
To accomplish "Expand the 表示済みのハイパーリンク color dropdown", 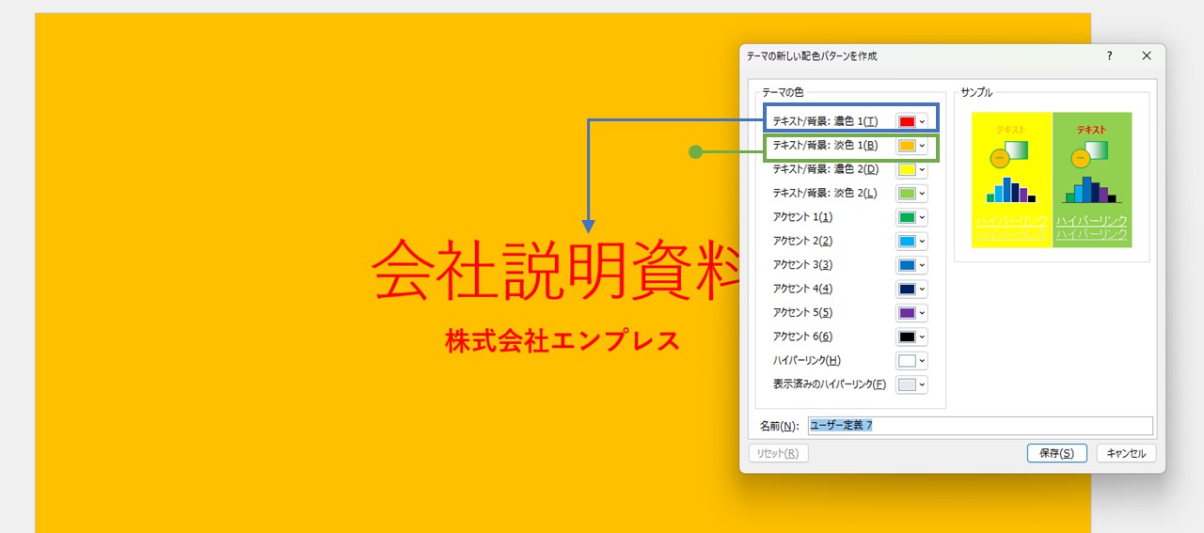I will pyautogui.click(x=922, y=384).
